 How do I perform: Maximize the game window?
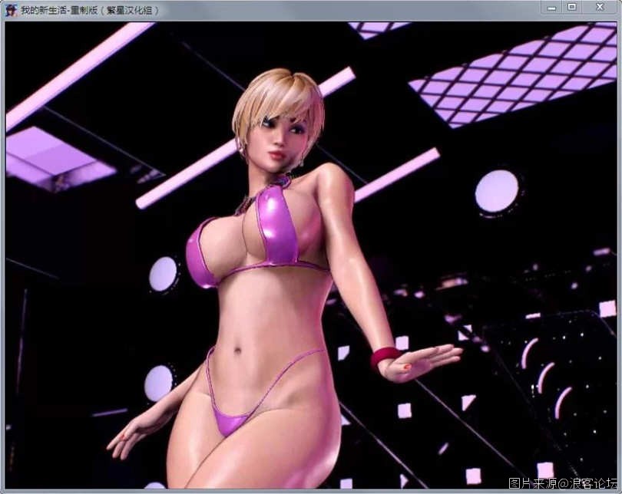click(x=572, y=8)
